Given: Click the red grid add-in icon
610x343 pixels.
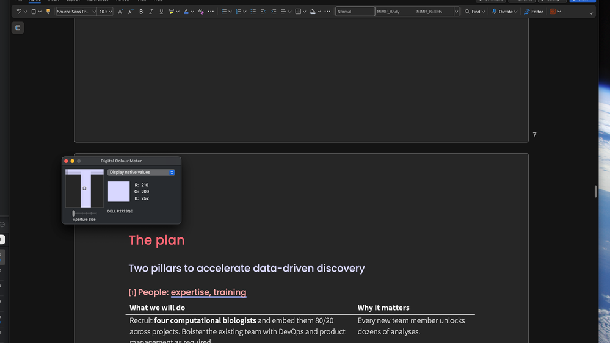Looking at the screenshot, I should point(553,12).
